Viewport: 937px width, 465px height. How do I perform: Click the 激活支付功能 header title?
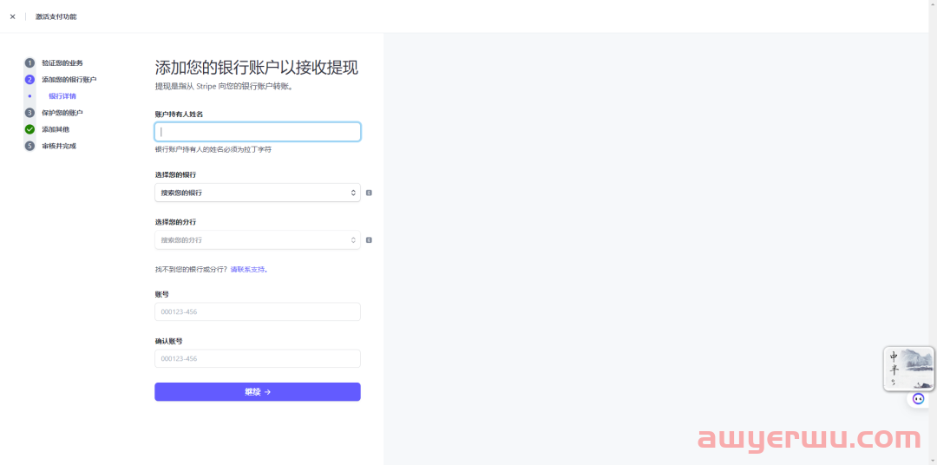(56, 16)
